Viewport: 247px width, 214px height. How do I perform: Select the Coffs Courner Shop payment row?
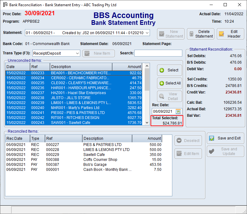coord(100,160)
